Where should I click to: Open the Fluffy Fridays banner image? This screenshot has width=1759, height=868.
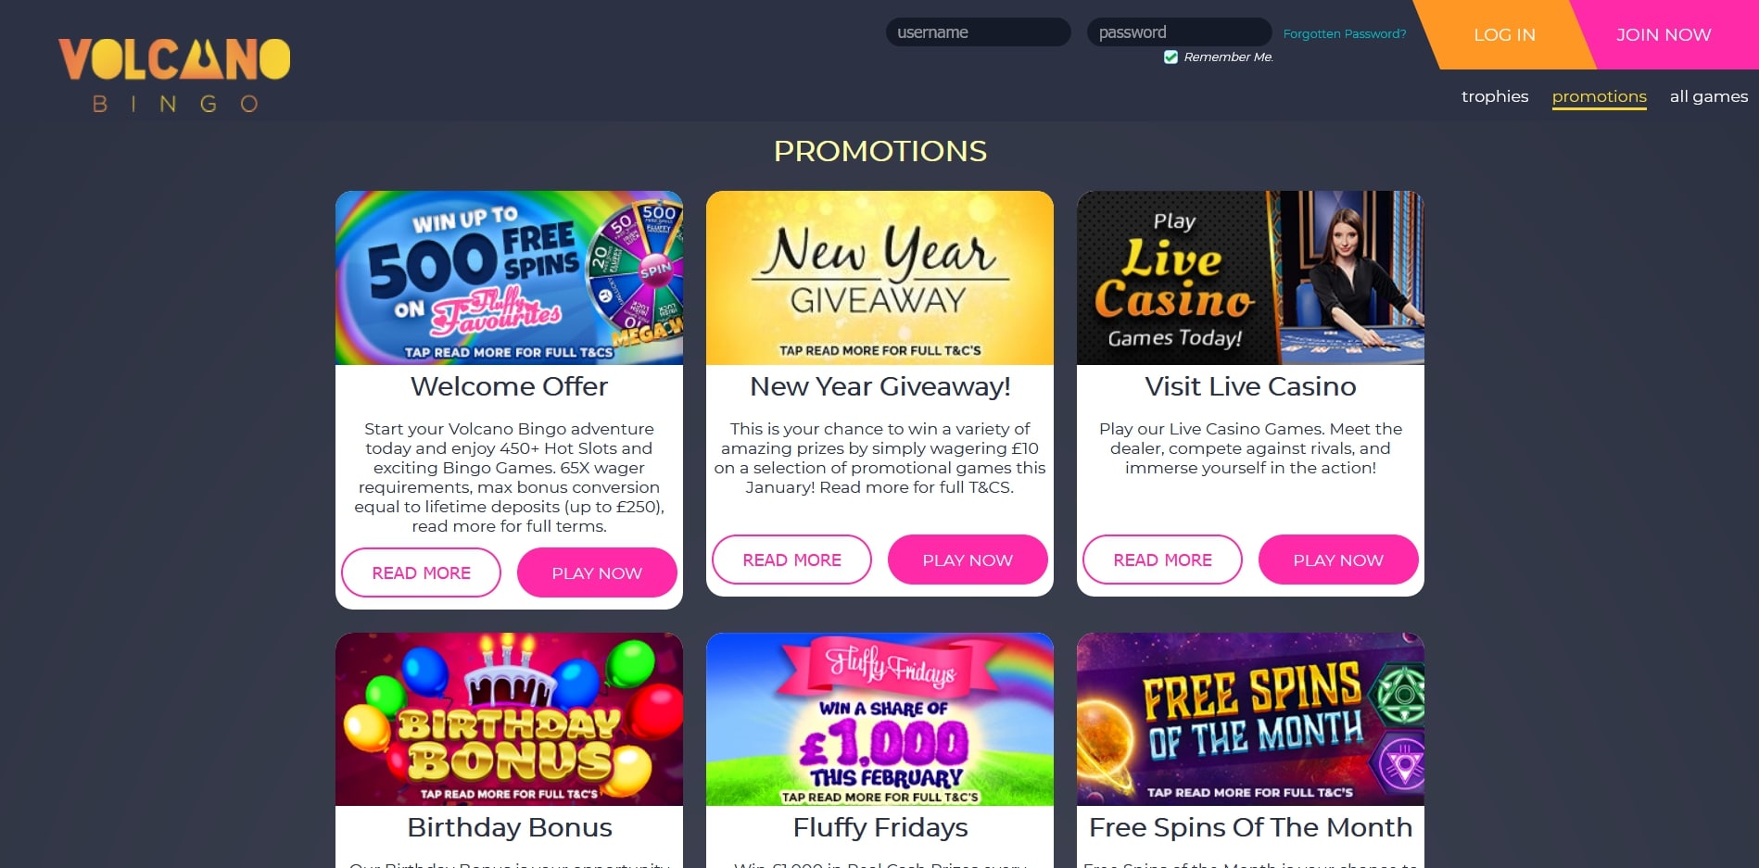pos(879,719)
